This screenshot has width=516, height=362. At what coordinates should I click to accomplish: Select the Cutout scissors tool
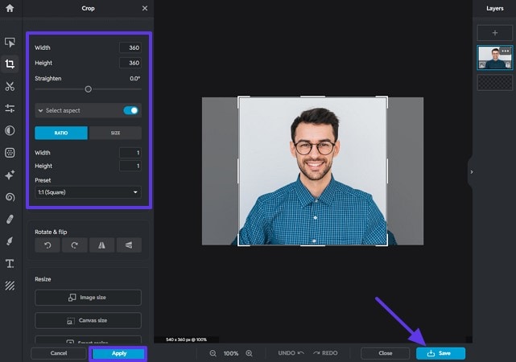(x=10, y=86)
